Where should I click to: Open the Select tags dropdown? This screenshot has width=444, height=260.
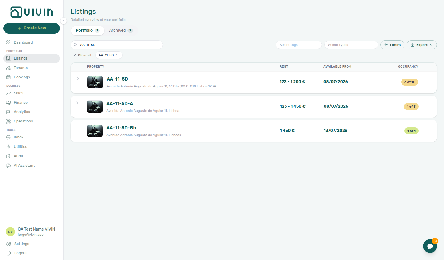299,45
